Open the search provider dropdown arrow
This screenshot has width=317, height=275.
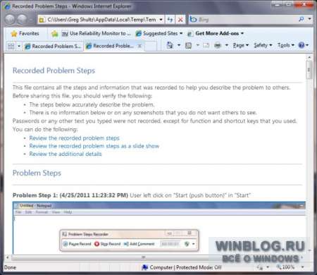310,19
